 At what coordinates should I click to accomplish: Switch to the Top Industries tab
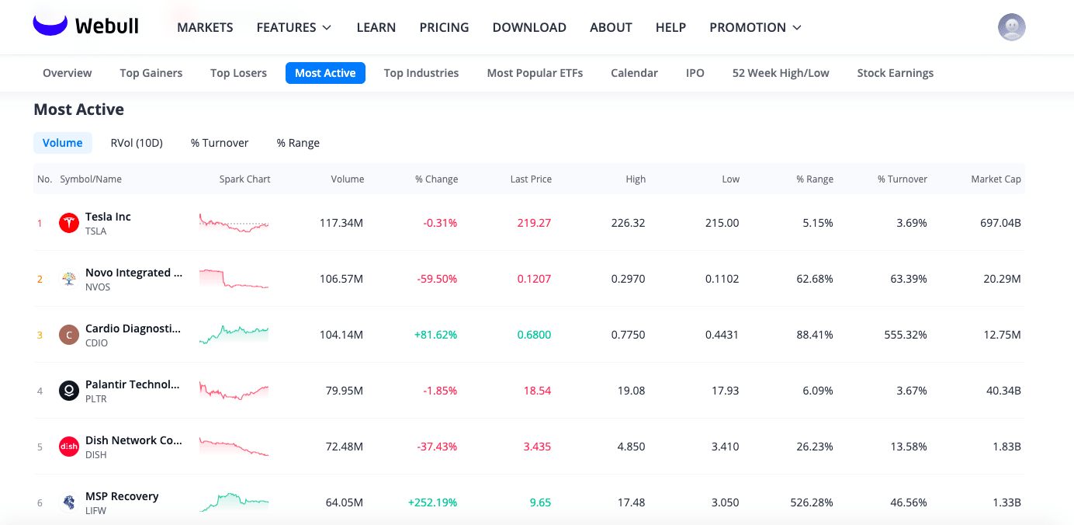click(421, 73)
